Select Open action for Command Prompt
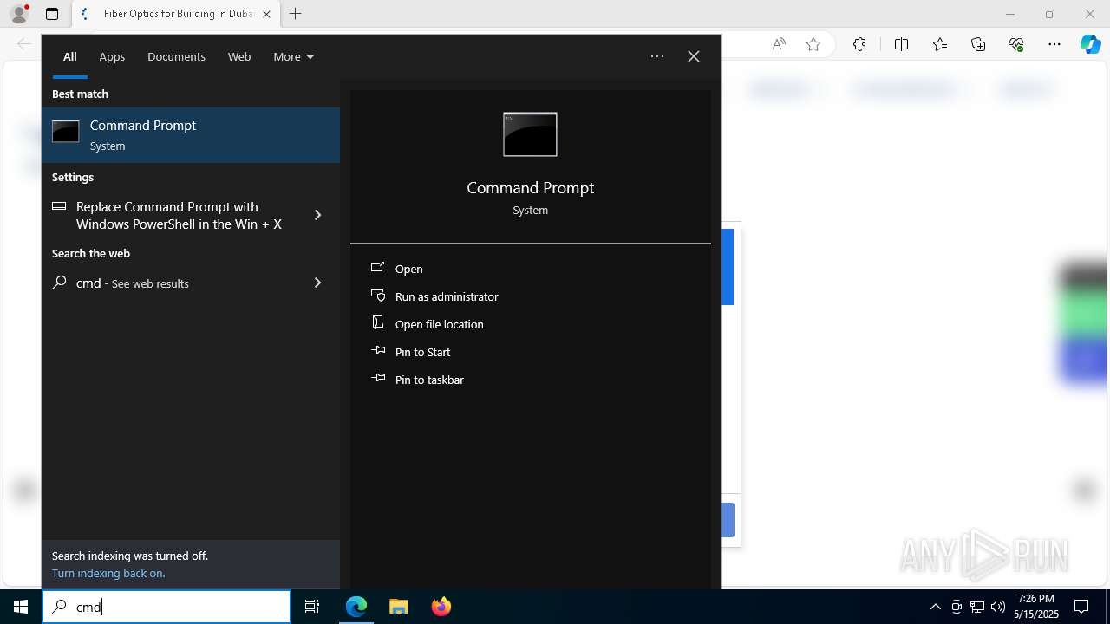 point(408,269)
